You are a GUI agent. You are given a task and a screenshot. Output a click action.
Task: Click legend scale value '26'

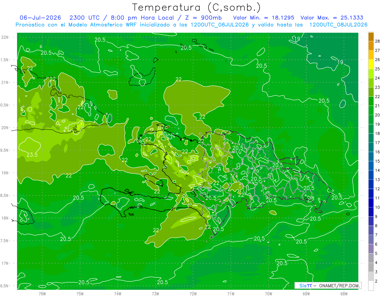(x=378, y=60)
